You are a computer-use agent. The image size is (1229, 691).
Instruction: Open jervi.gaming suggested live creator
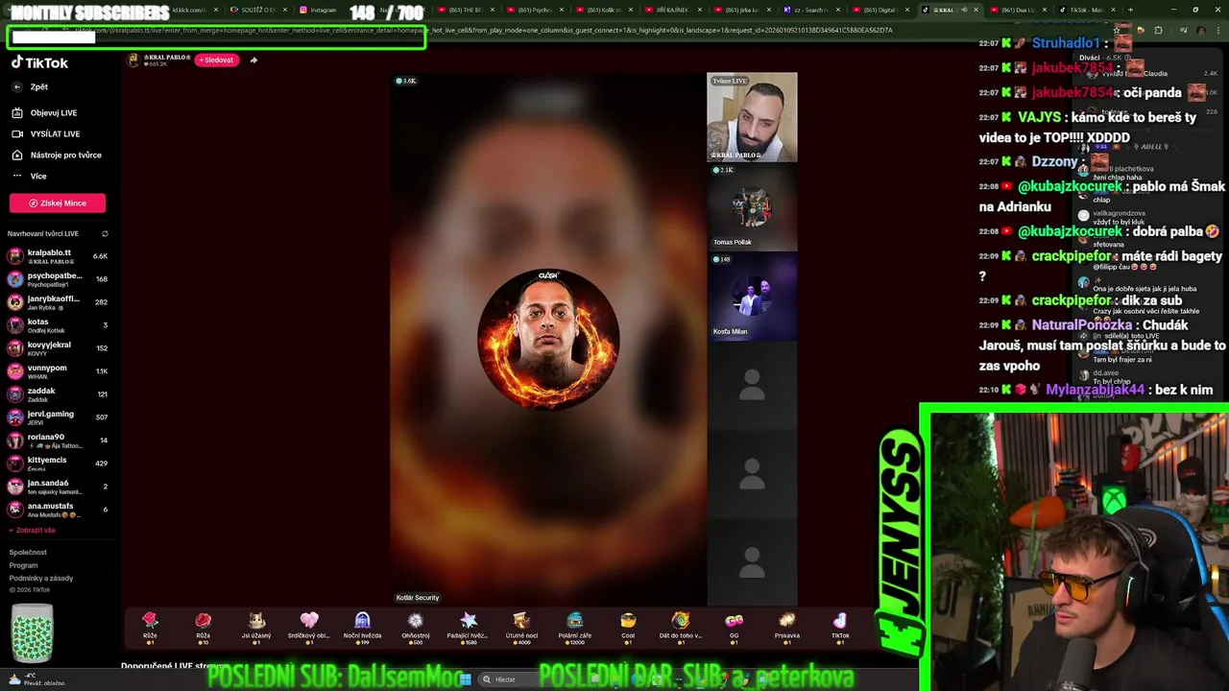click(58, 417)
